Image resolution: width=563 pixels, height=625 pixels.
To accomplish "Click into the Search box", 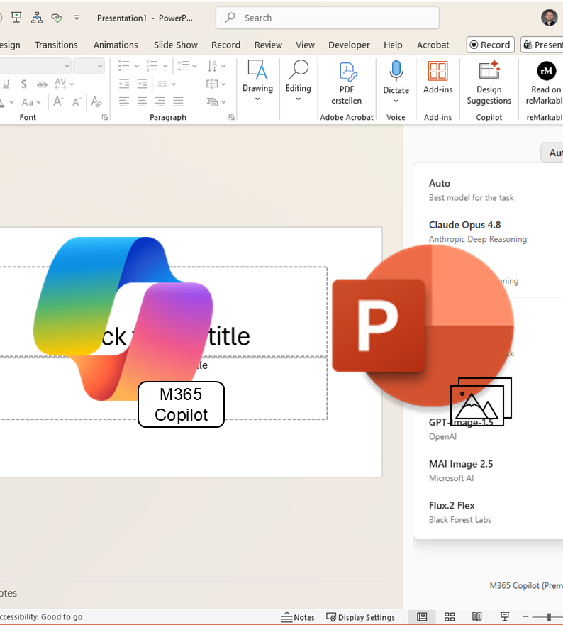I will [x=327, y=18].
